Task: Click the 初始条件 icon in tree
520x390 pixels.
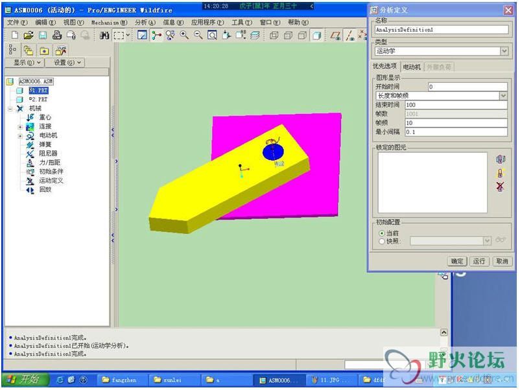Action: (x=30, y=172)
